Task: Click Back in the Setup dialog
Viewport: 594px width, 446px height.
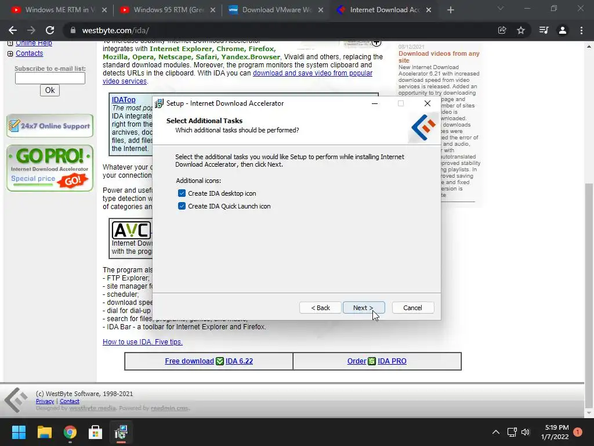Action: click(320, 308)
